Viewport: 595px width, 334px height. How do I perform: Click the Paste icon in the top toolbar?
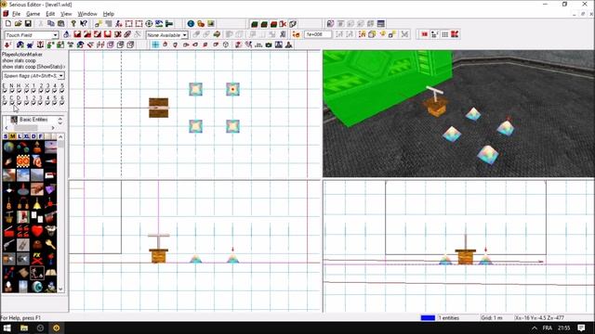click(x=60, y=23)
